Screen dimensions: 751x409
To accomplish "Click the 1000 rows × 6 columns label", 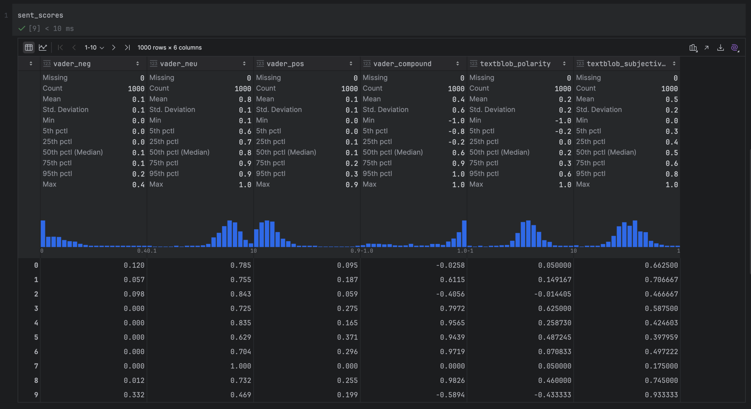I will (x=170, y=47).
